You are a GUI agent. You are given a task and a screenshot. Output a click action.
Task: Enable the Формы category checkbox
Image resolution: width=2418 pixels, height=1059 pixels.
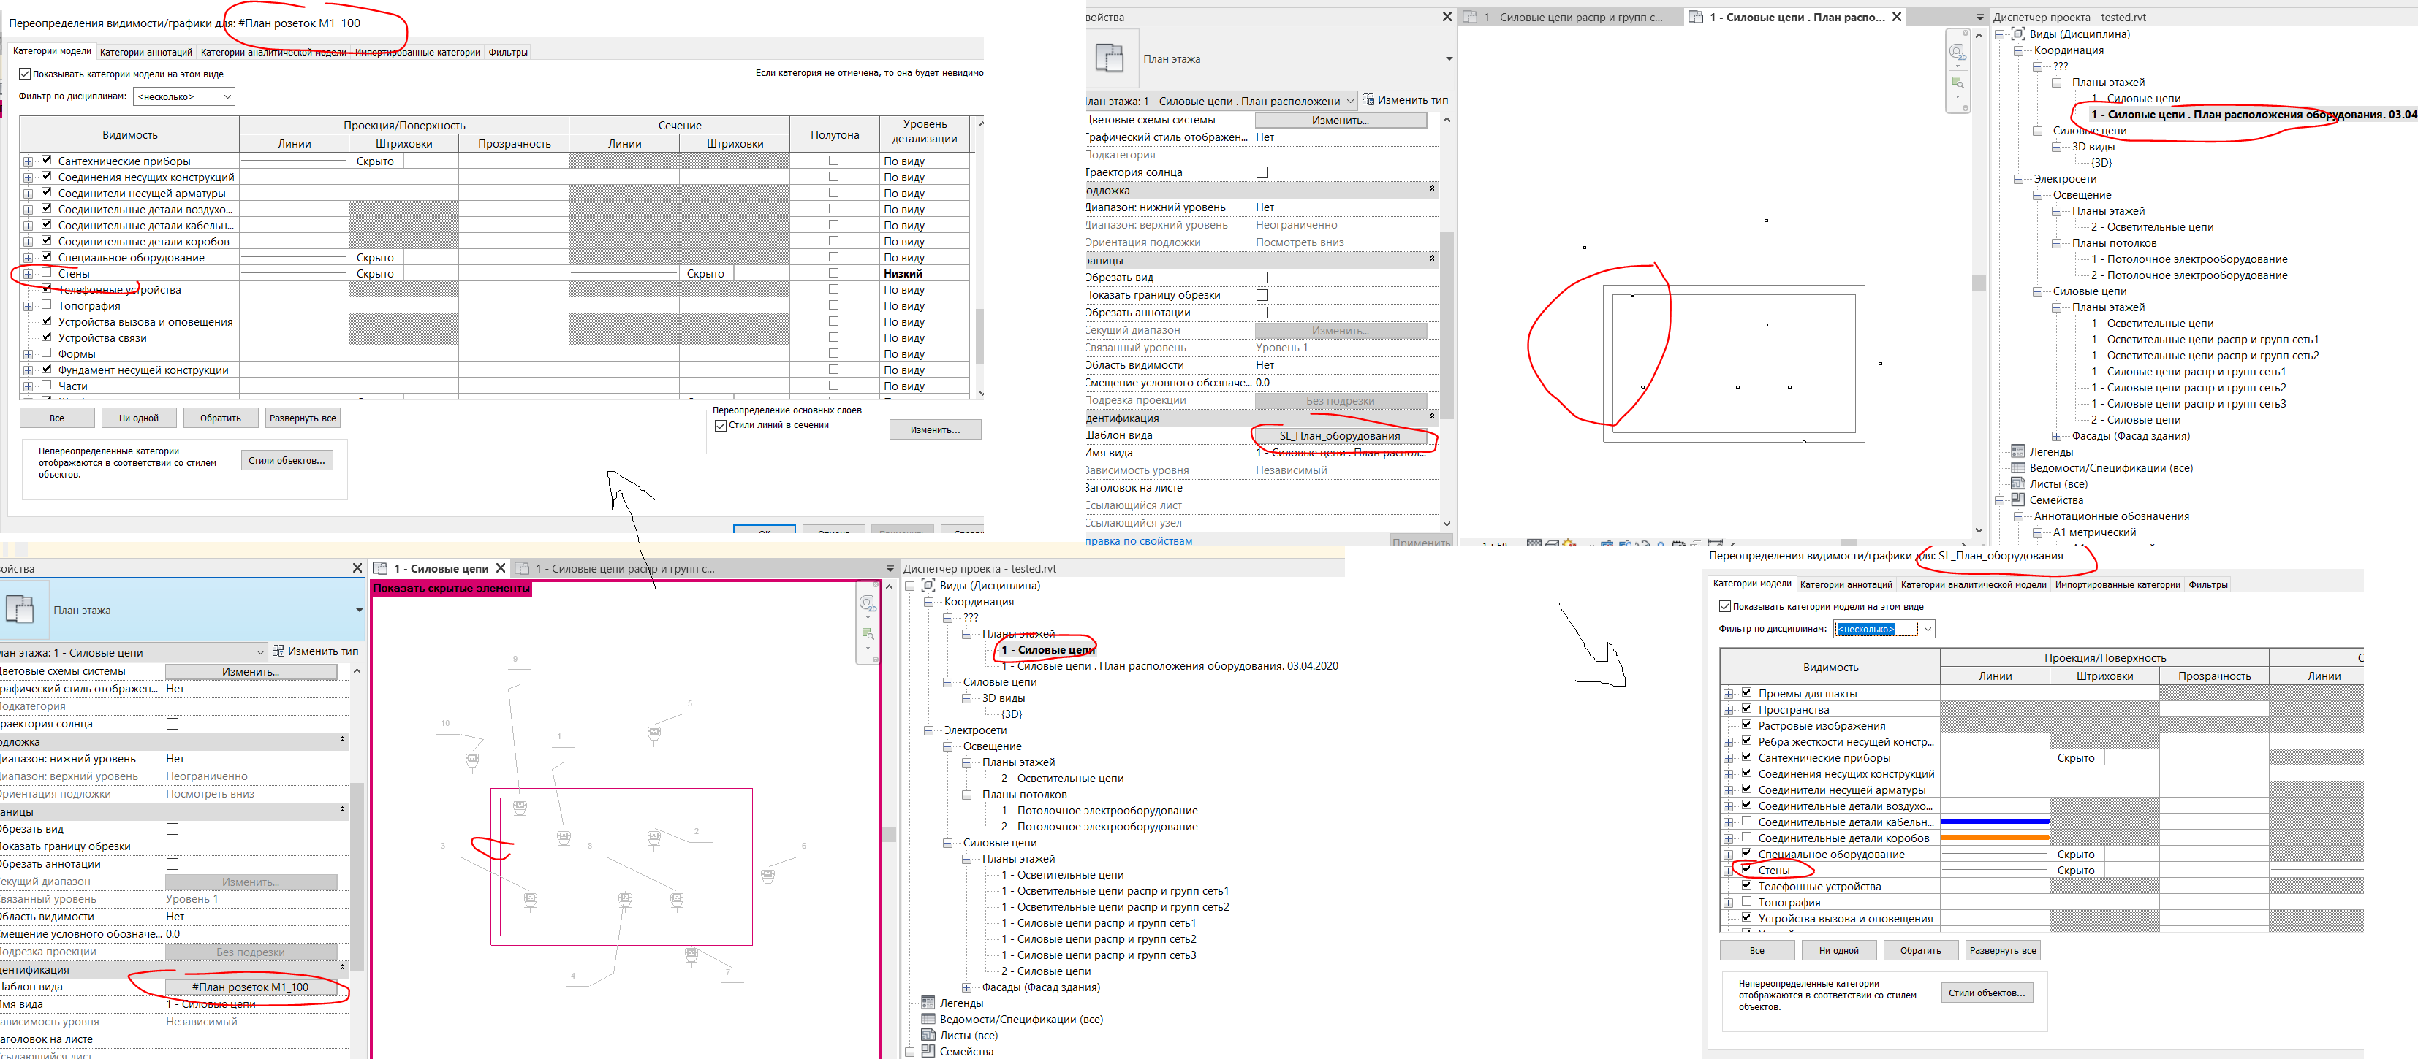[47, 353]
